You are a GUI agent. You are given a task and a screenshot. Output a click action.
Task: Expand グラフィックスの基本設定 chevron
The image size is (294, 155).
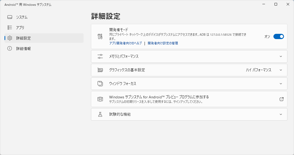pos(281,70)
